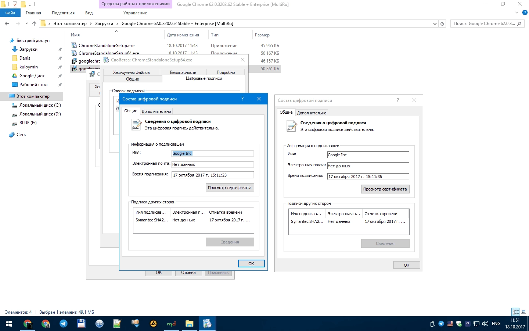This screenshot has width=529, height=331.
Task: Open the Вид ribbon tab
Action: [x=89, y=13]
